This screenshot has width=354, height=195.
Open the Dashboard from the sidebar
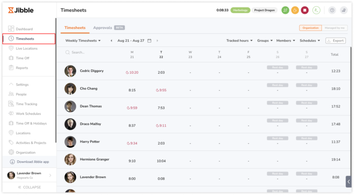coord(24,29)
